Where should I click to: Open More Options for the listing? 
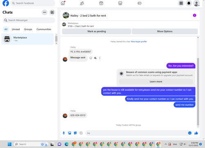click(x=165, y=31)
